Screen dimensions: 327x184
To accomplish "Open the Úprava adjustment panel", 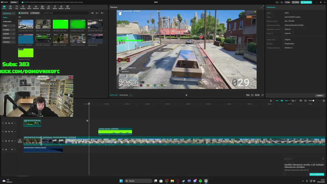I will (55, 7).
